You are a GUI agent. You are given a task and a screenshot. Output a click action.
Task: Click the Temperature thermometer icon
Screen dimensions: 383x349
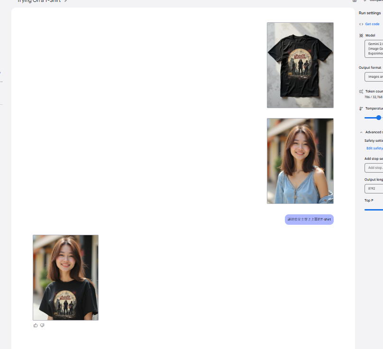(x=361, y=109)
